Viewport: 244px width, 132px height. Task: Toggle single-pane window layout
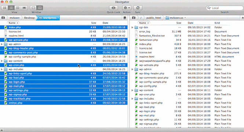coord(33,8)
